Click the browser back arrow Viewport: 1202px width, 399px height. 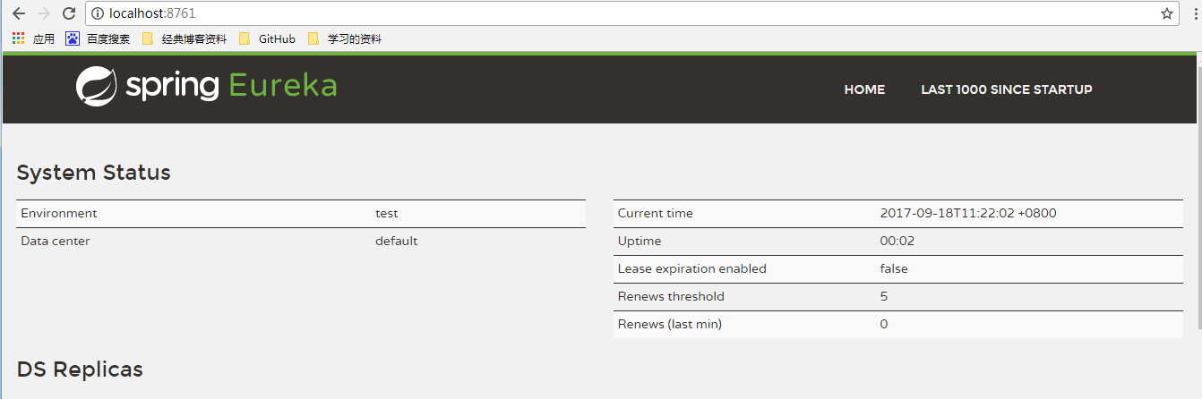pyautogui.click(x=18, y=13)
